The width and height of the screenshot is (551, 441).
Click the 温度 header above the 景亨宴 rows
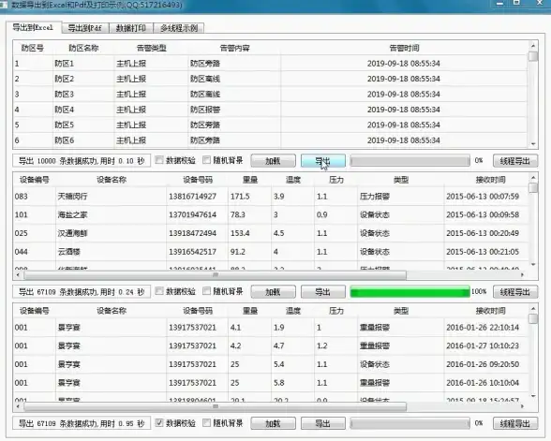[292, 311]
